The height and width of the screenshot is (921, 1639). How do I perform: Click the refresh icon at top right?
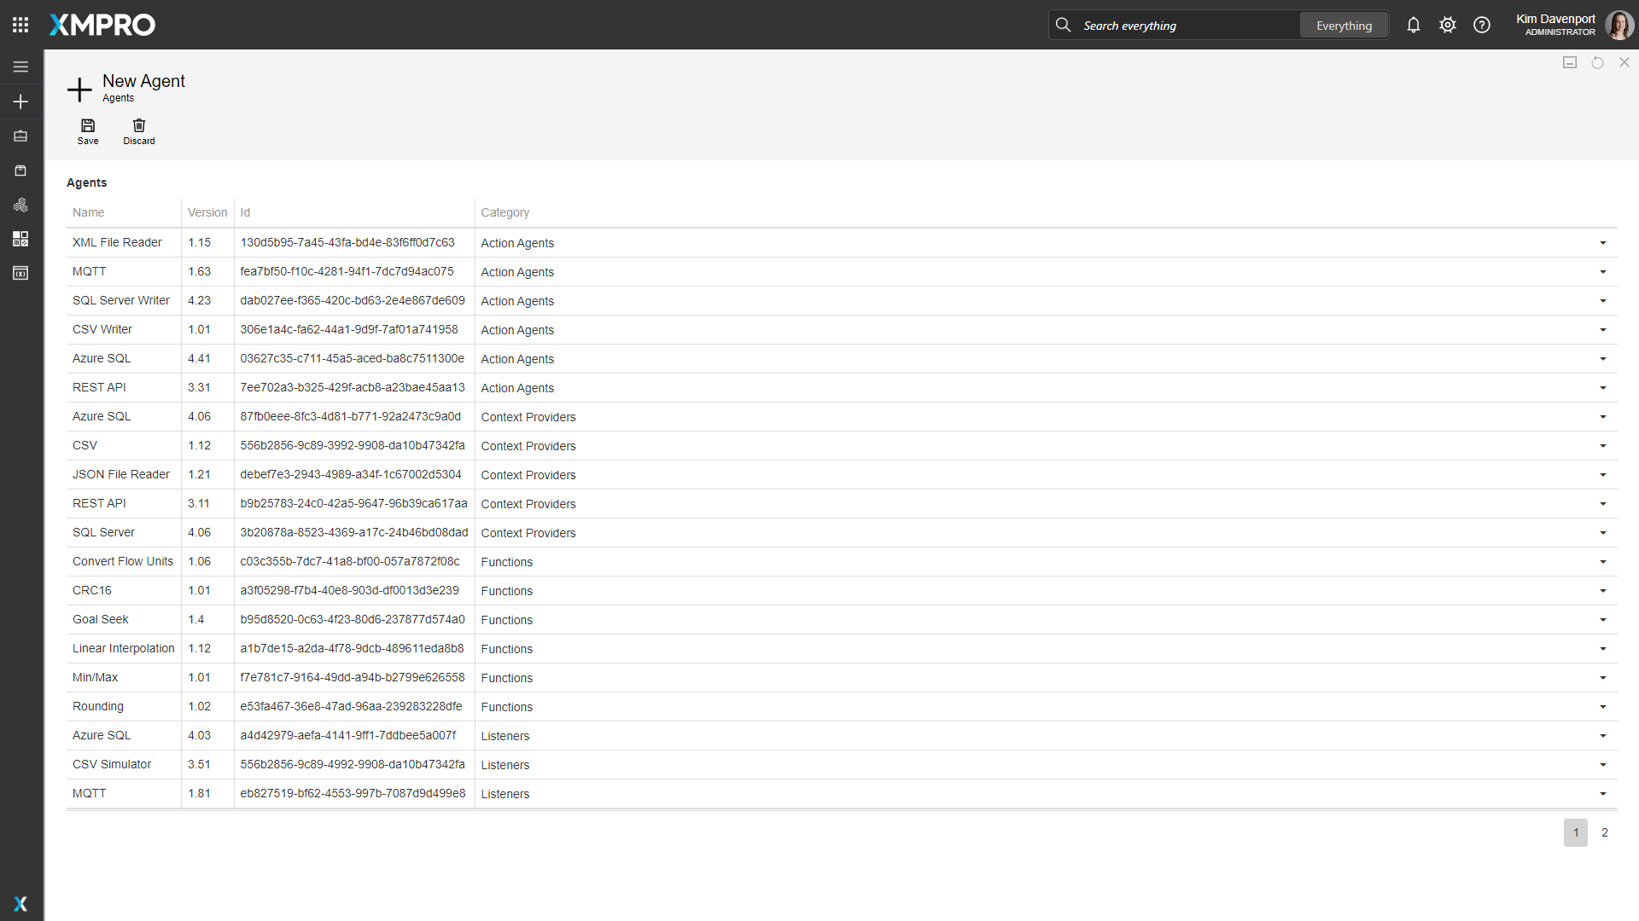click(x=1597, y=62)
